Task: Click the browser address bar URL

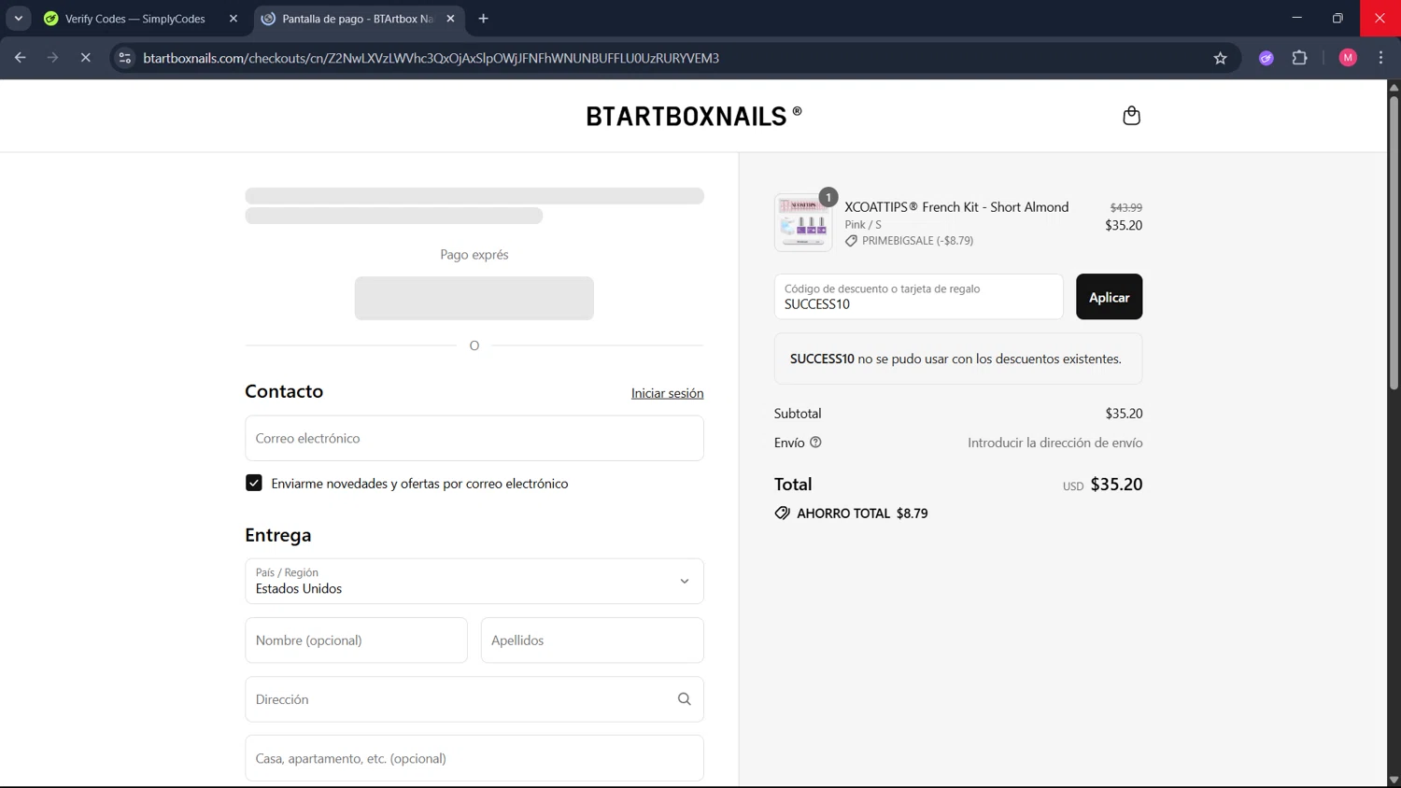Action: click(x=431, y=58)
